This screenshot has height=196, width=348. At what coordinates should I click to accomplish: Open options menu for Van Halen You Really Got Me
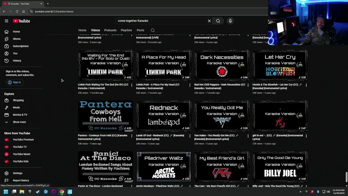click(x=248, y=136)
